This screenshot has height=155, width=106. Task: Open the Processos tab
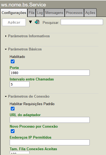coord(74,13)
